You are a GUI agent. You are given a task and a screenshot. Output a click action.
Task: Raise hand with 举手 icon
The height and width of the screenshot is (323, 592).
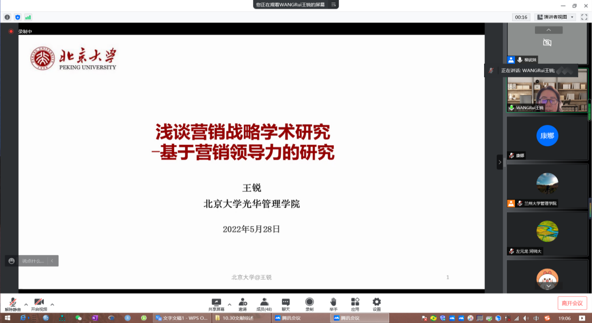point(333,304)
